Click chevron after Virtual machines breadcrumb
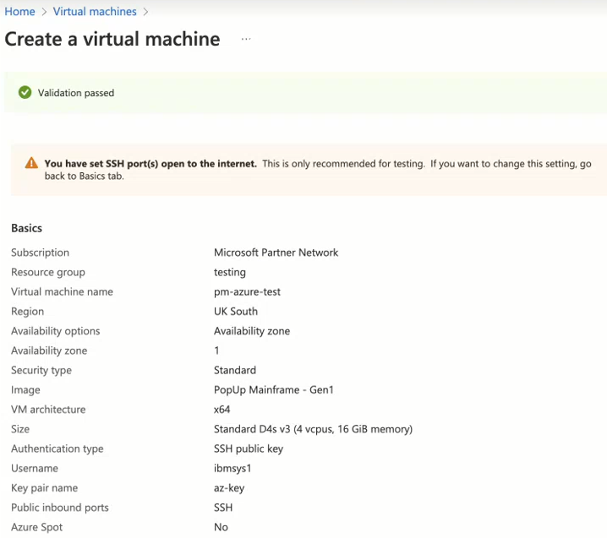 [145, 12]
